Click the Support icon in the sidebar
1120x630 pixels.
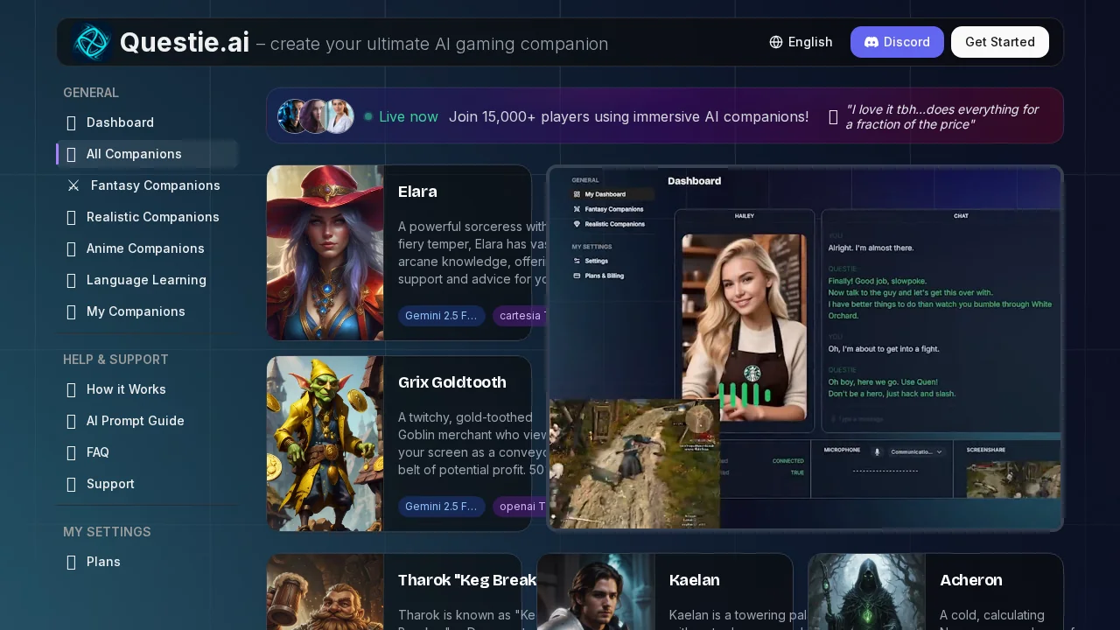[x=71, y=484]
